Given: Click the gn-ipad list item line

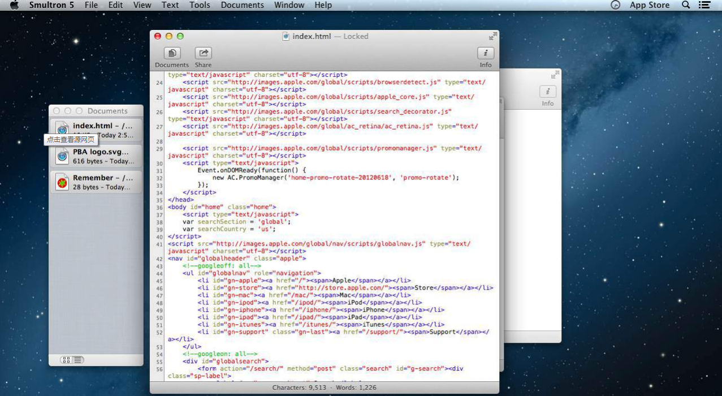Looking at the screenshot, I should point(310,317).
